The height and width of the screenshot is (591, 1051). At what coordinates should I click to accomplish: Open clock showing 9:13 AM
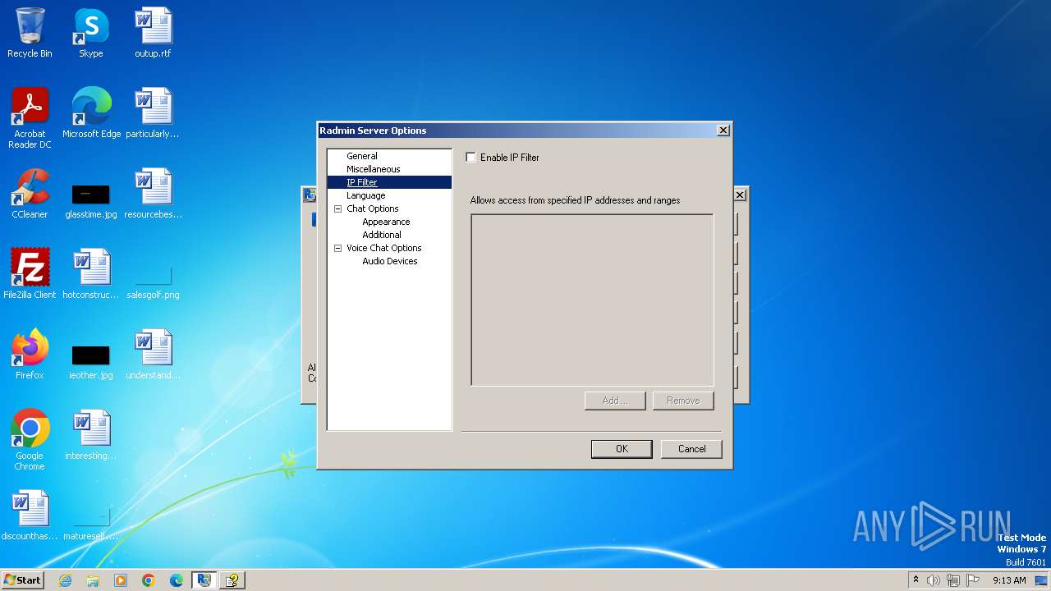1009,580
